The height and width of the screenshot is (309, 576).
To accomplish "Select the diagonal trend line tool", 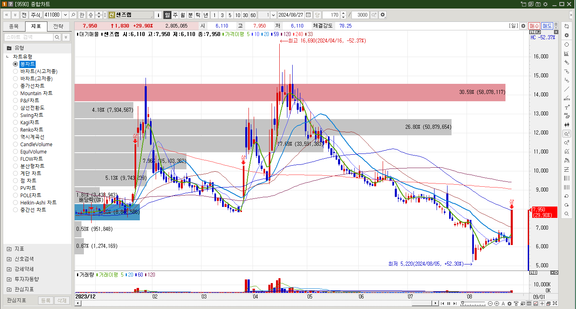I will 567,89.
